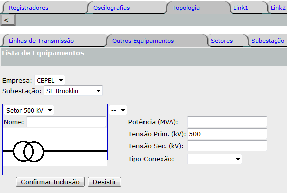The height and width of the screenshot is (193, 287).
Task: Click the Desistir button
Action: [x=104, y=182]
